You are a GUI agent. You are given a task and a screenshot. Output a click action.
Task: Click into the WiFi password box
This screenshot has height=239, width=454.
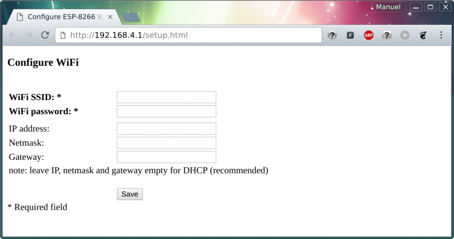click(x=166, y=111)
